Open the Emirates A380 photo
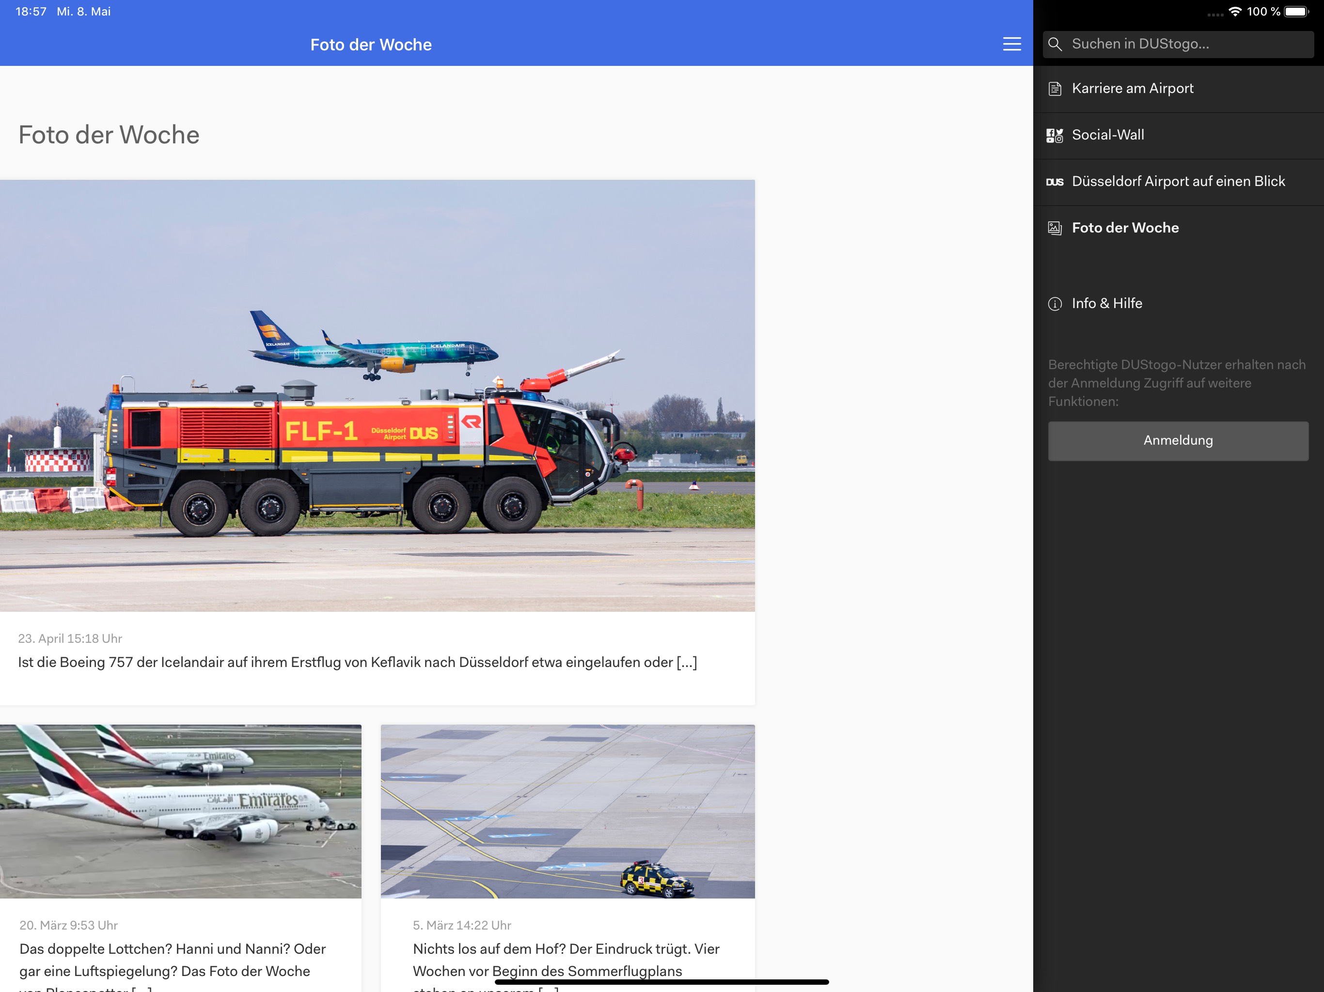1324x992 pixels. (x=181, y=811)
